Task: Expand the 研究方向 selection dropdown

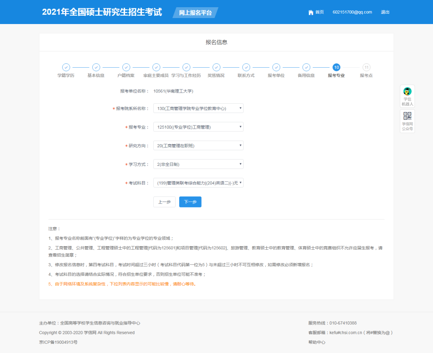Action: click(x=198, y=145)
